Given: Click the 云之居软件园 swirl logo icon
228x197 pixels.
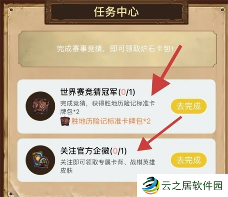Looking at the screenshot, I should point(151,185).
